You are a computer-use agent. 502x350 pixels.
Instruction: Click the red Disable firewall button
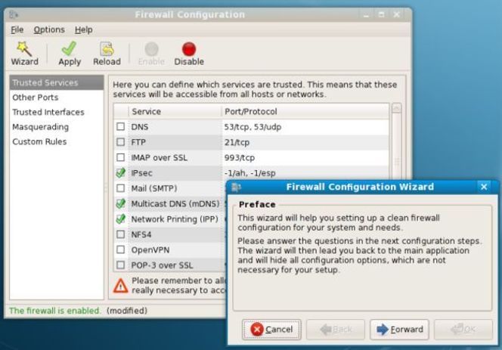189,54
